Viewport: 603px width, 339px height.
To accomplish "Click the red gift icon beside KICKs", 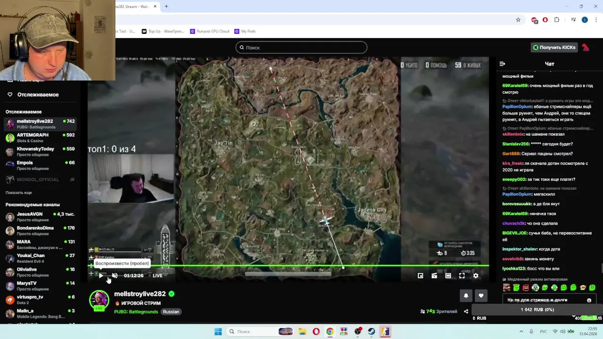I will tap(585, 47).
